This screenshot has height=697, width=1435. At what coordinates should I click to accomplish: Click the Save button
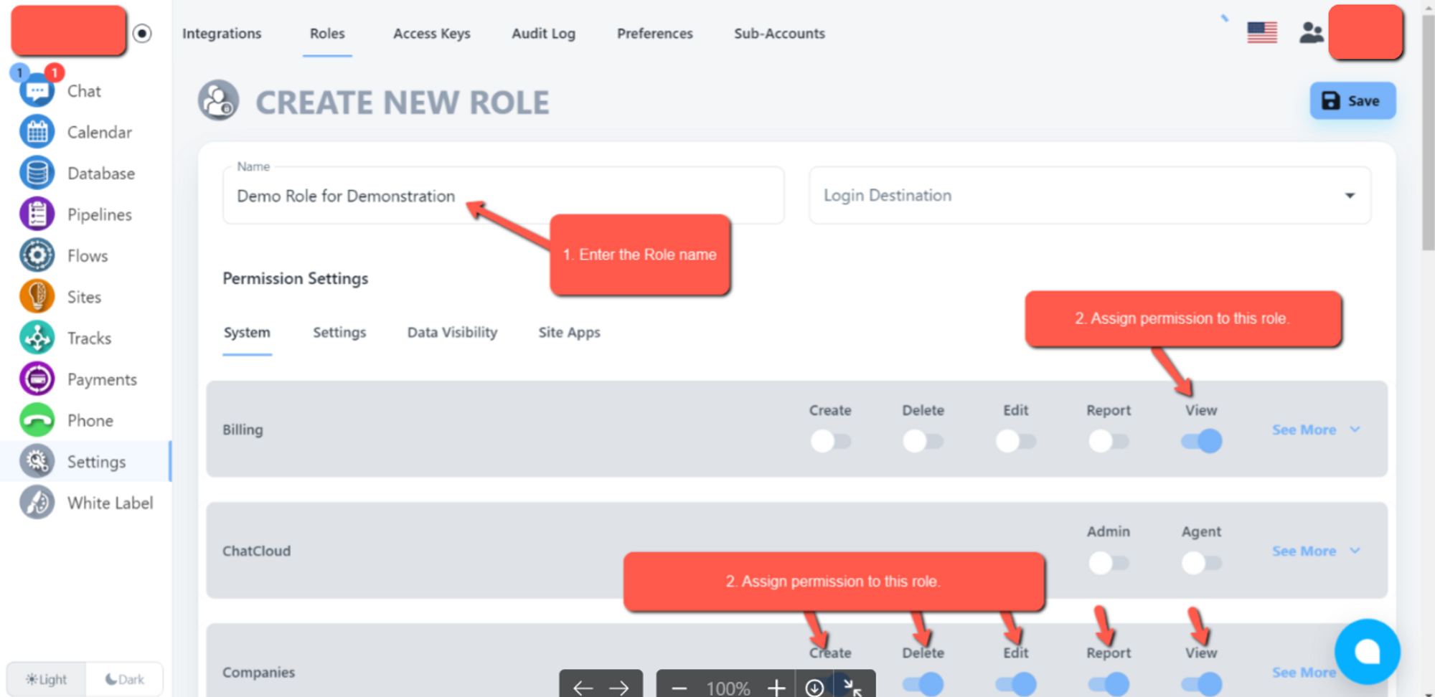(x=1352, y=101)
